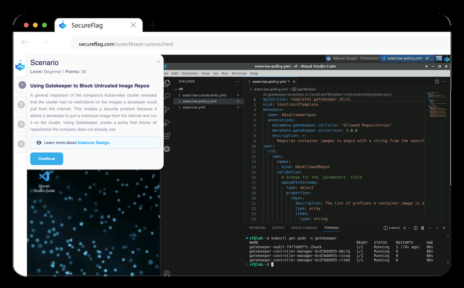
Task: Close the exercise-policy.yml editor tab
Action: click(294, 81)
